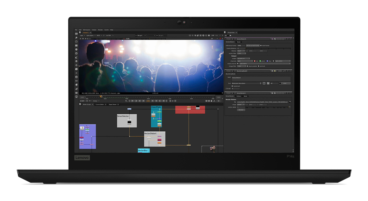Open the ToolSets wrench icon in toolbar
This screenshot has height=201, width=368.
(76, 89)
